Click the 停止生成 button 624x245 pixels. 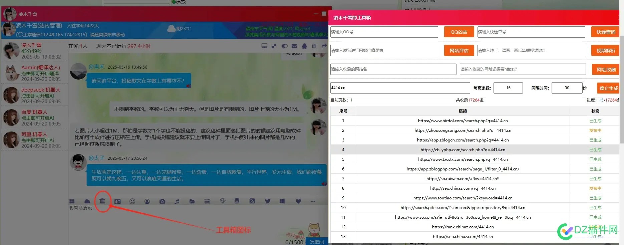coord(608,88)
